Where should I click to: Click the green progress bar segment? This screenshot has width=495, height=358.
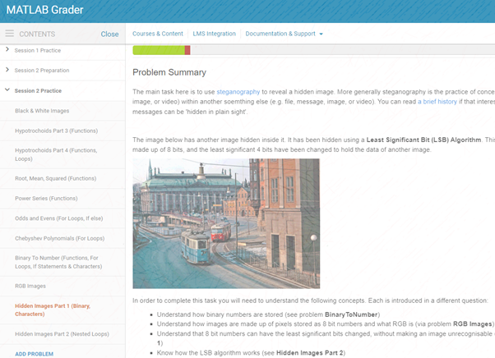(159, 50)
